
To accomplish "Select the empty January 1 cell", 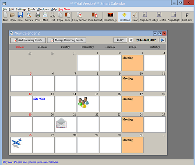I will (x=88, y=63).
